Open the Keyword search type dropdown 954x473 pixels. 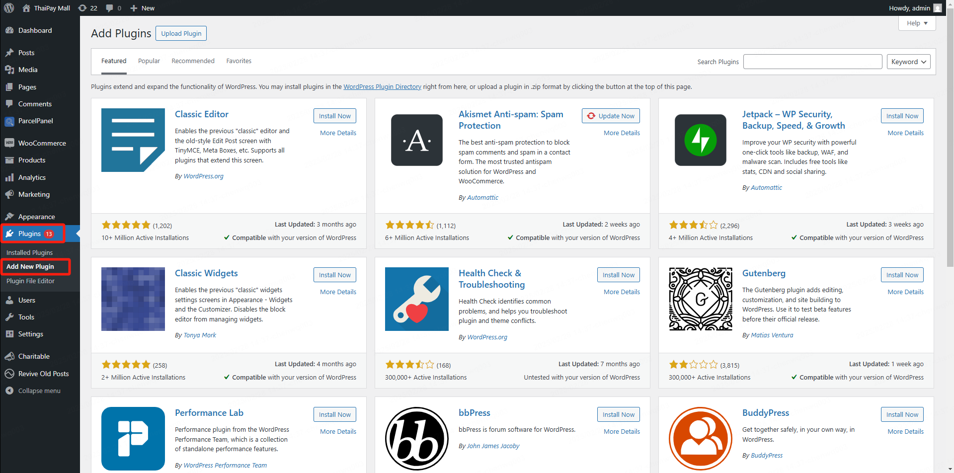(908, 62)
